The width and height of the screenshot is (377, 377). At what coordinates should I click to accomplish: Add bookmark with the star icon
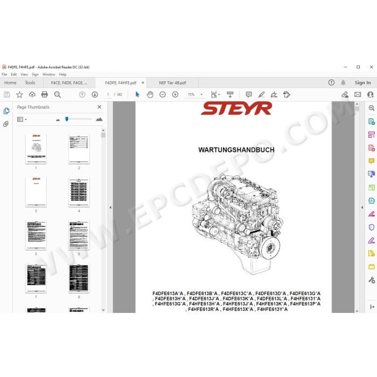tap(19, 94)
